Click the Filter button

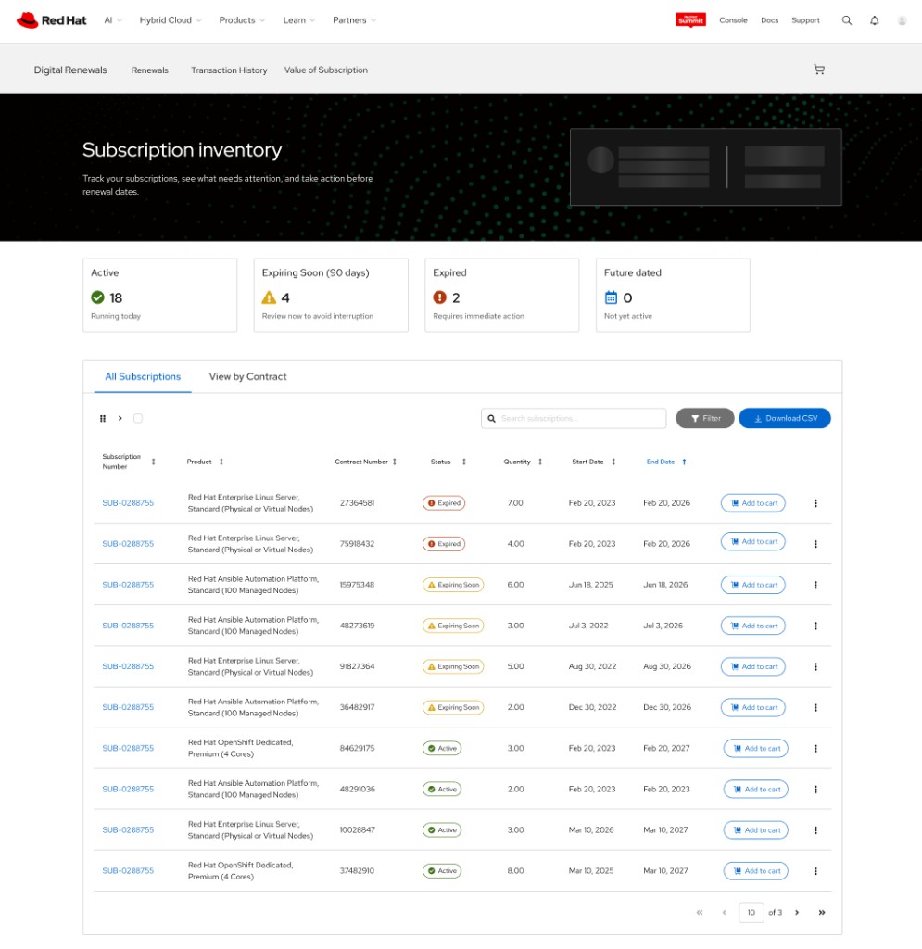(705, 418)
